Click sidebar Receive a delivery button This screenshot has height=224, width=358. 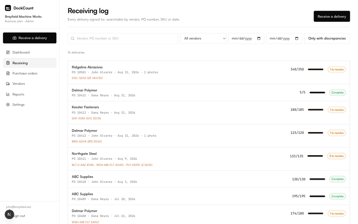point(30,38)
